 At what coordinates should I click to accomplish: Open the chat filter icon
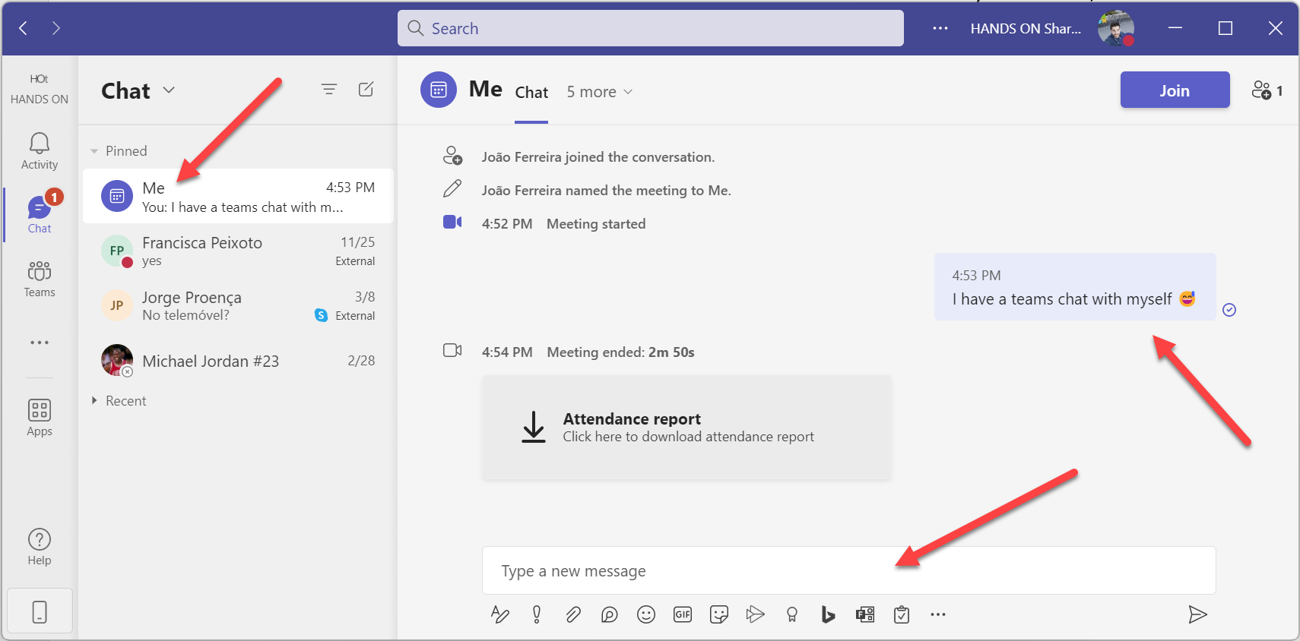point(329,90)
